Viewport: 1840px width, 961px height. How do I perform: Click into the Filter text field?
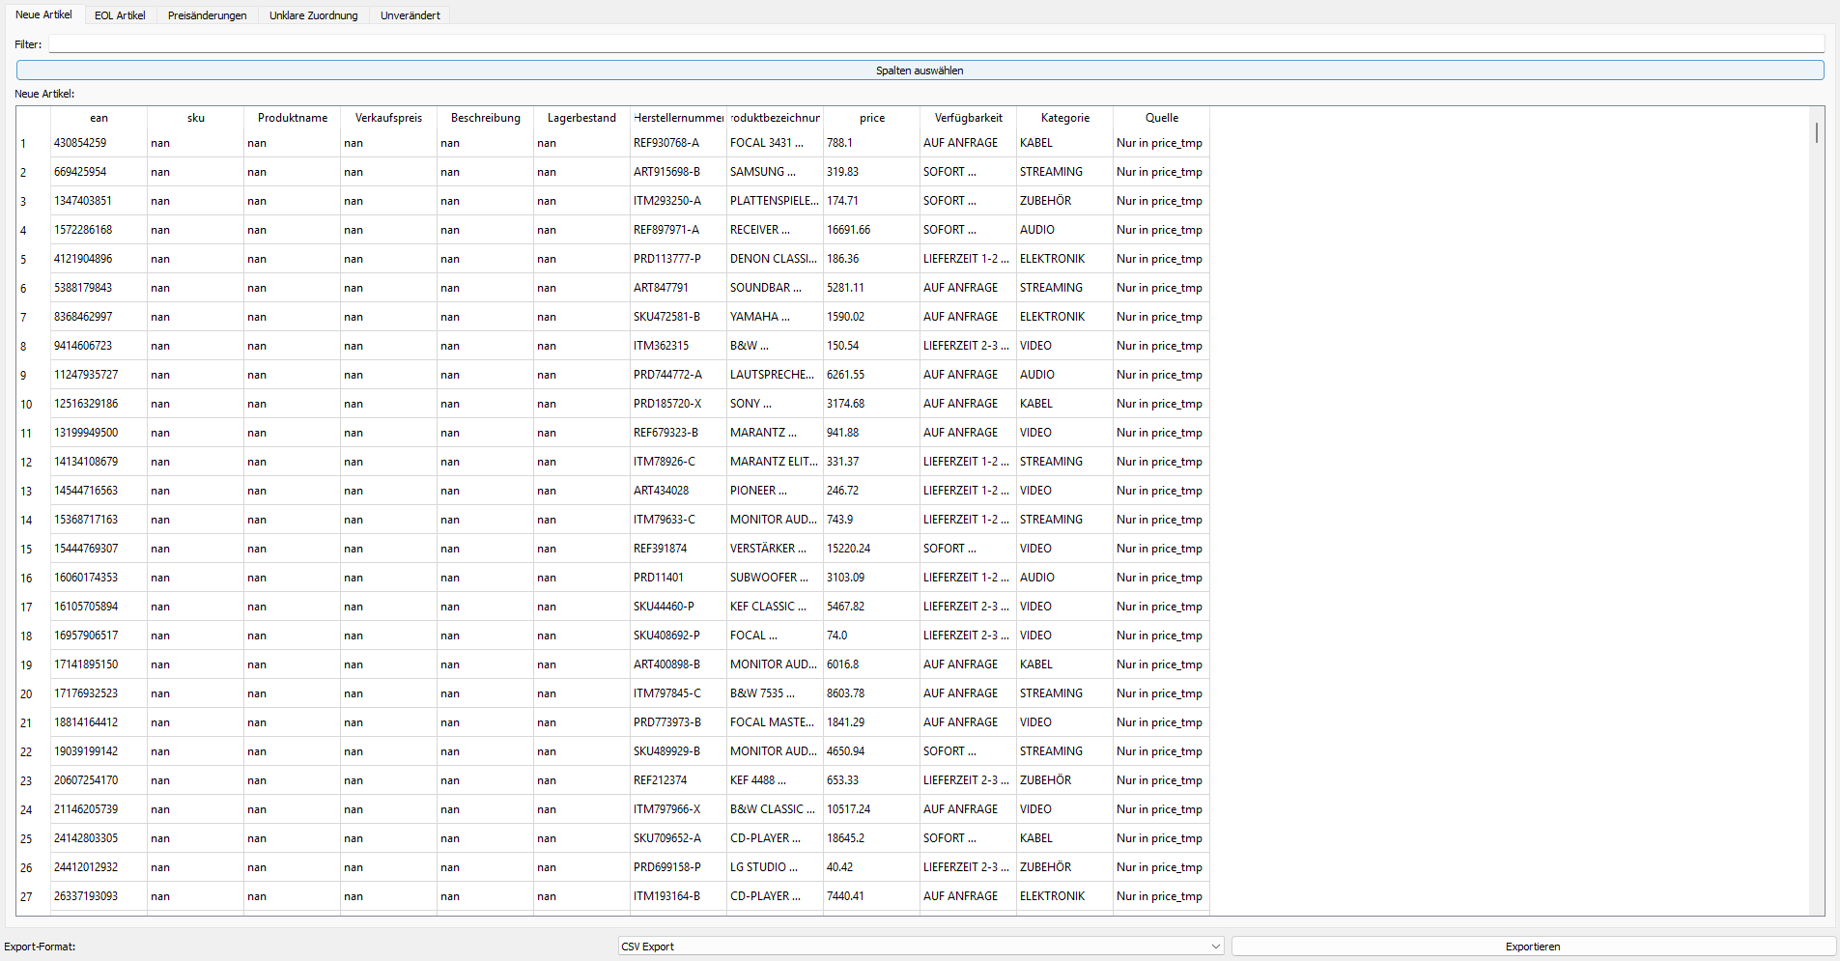[935, 44]
